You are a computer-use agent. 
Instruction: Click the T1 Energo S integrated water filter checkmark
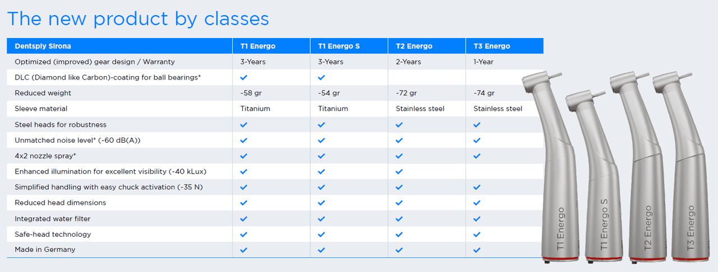(x=321, y=219)
